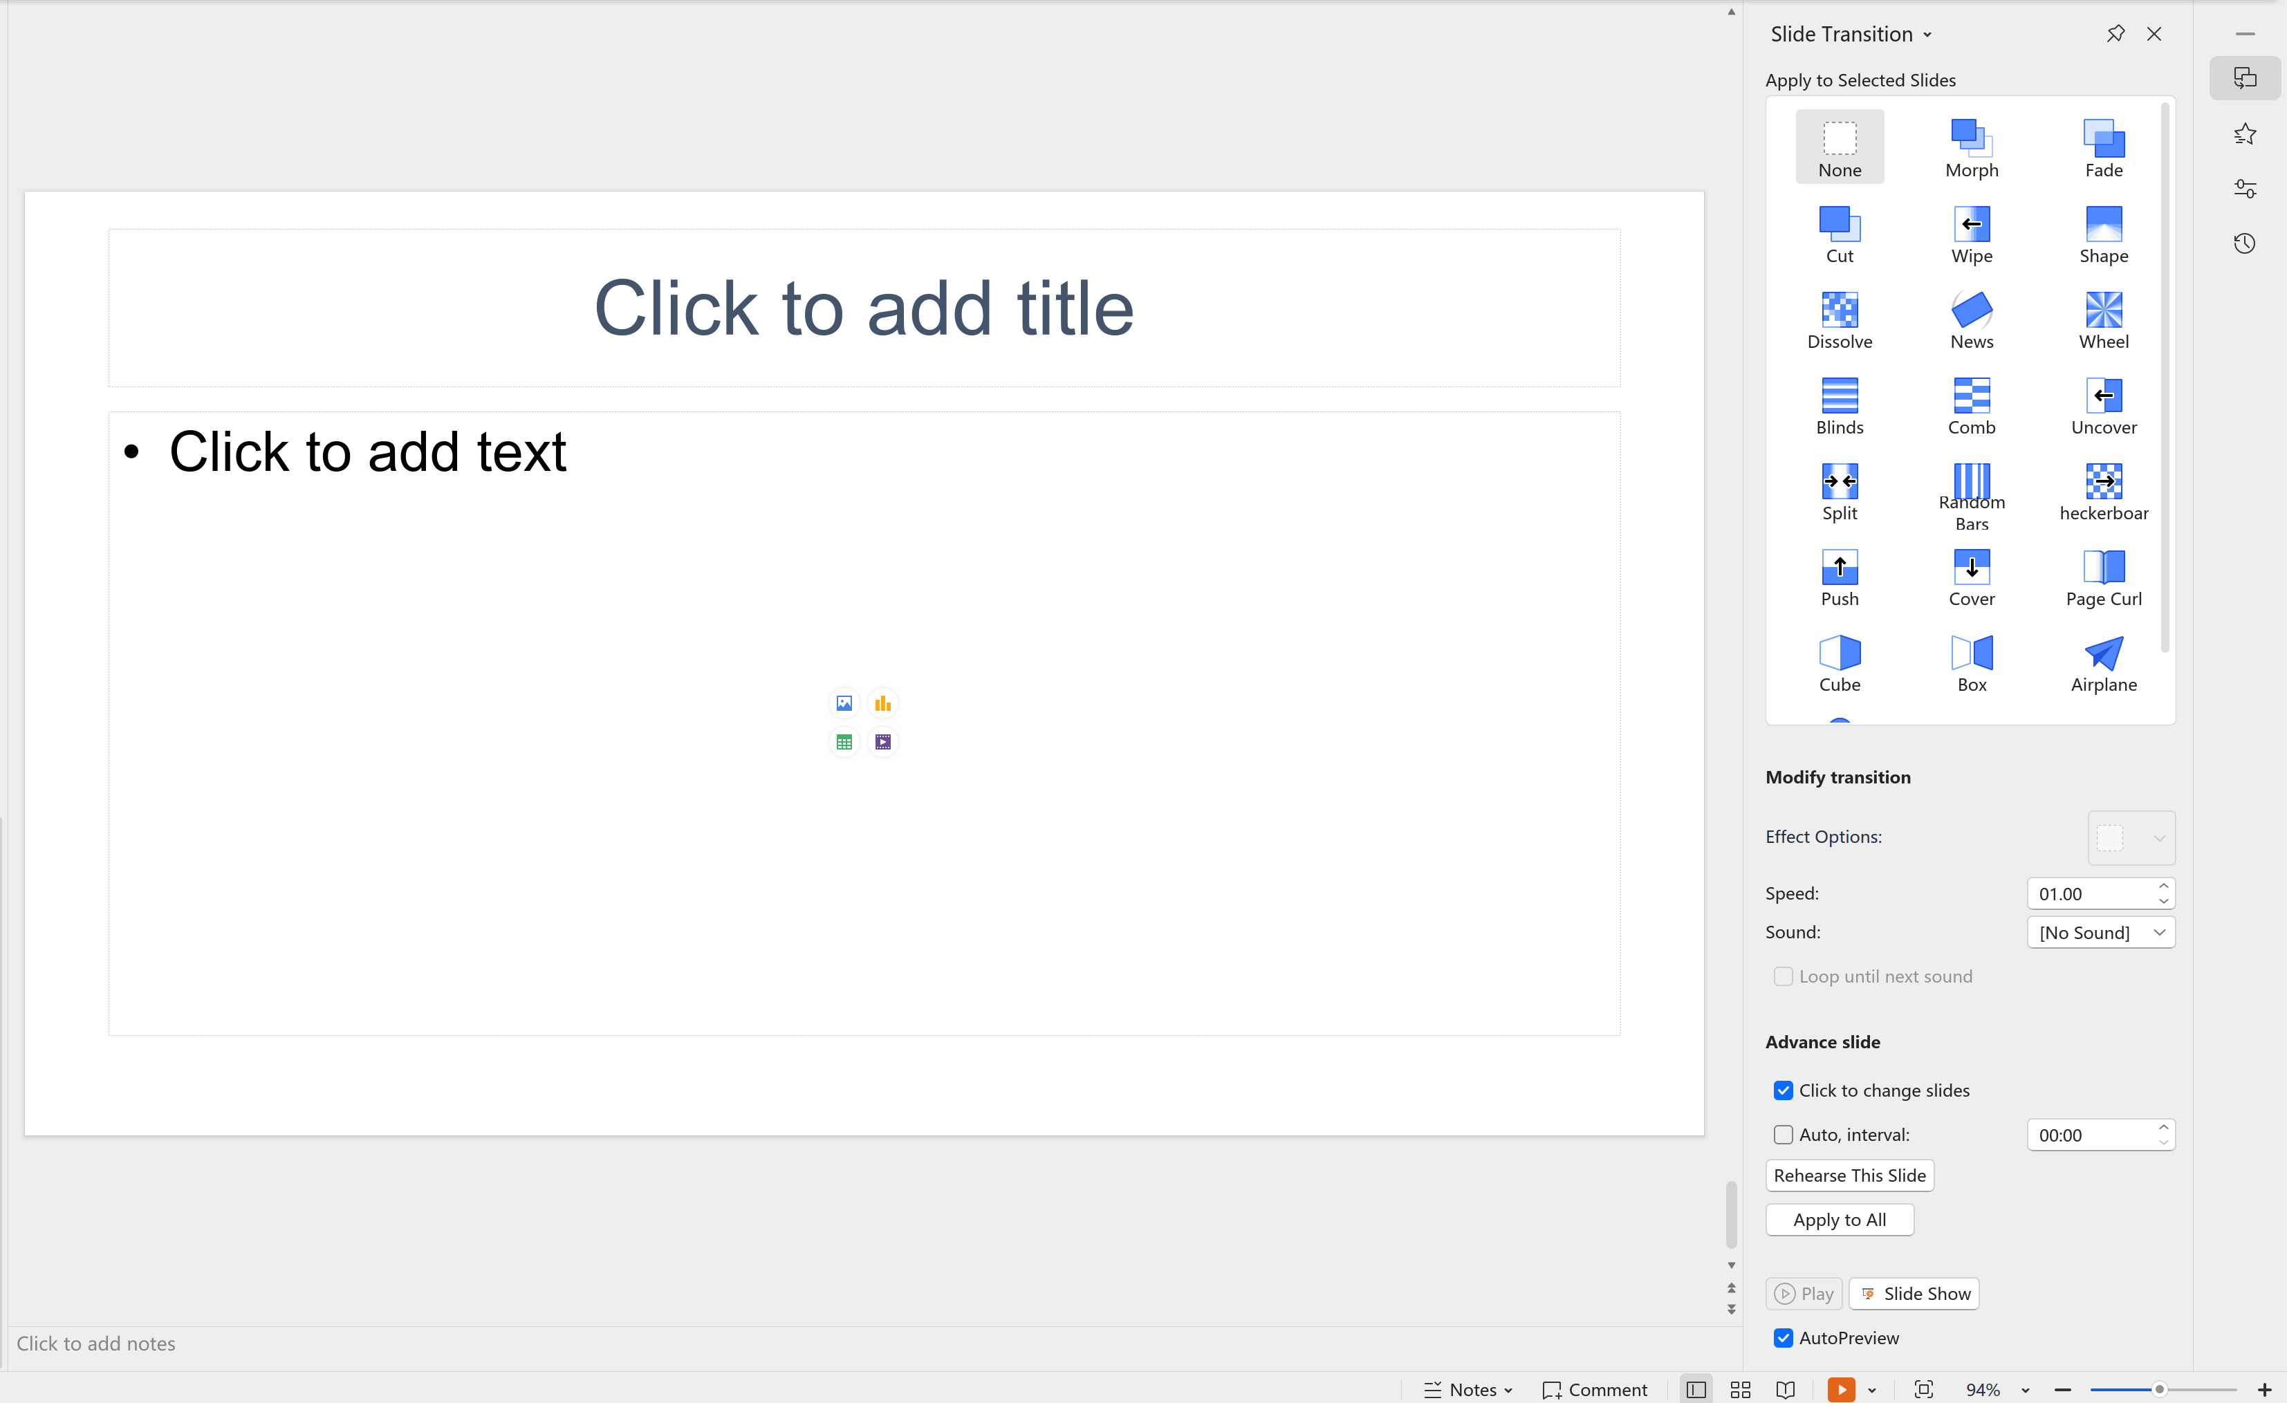Image resolution: width=2287 pixels, height=1403 pixels.
Task: Insert a chart via placeholder icon
Action: click(x=882, y=703)
